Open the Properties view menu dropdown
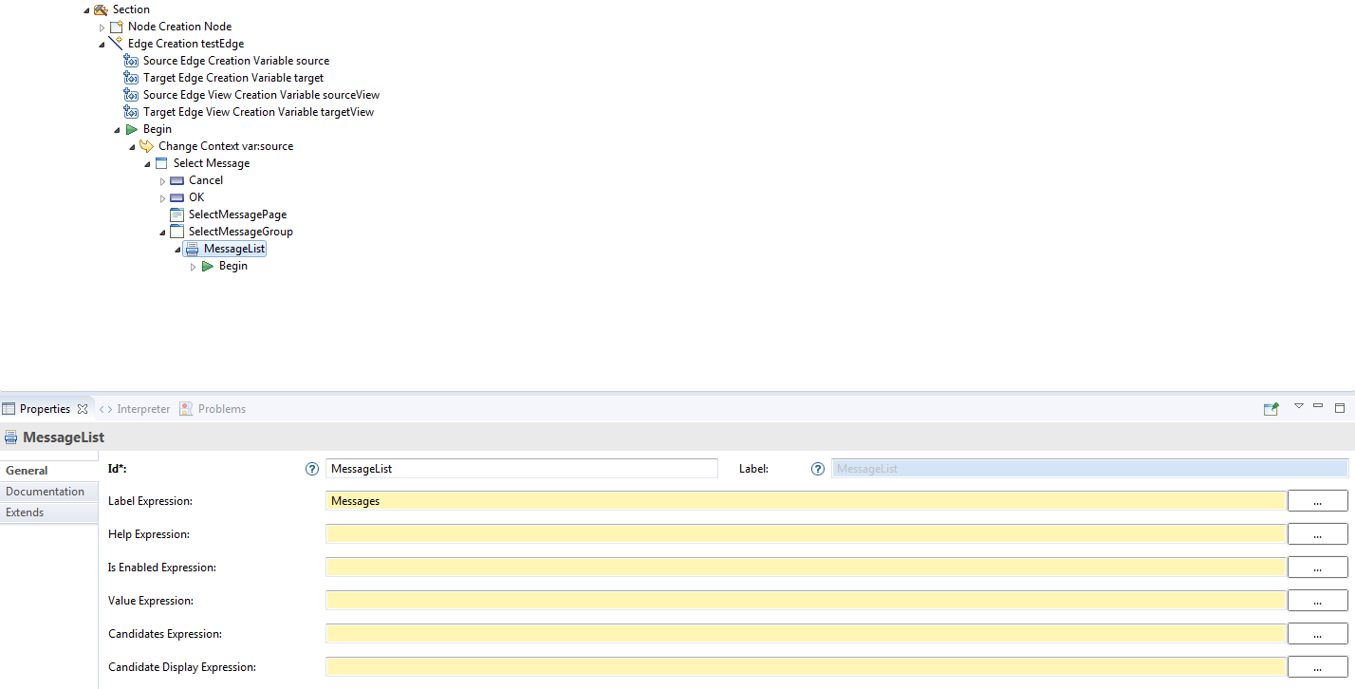 point(1299,406)
